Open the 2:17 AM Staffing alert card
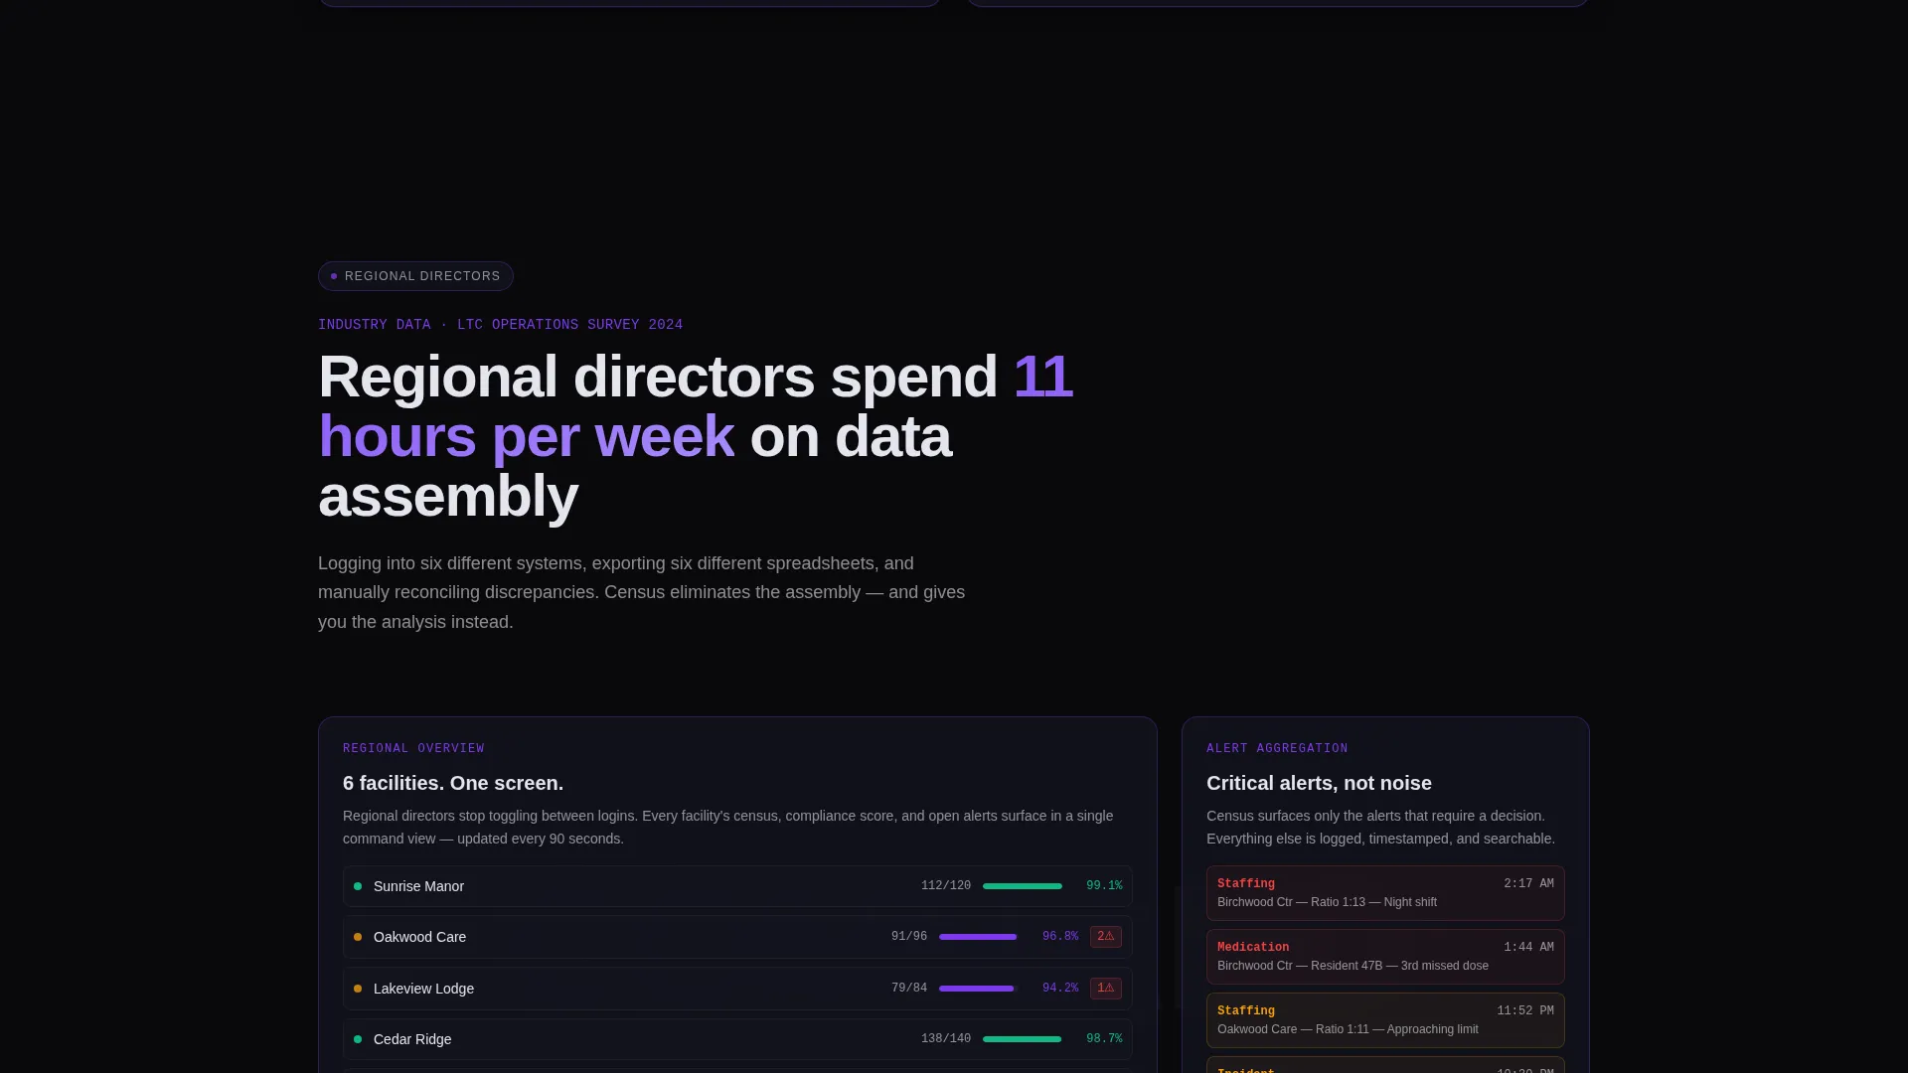 pyautogui.click(x=1385, y=893)
